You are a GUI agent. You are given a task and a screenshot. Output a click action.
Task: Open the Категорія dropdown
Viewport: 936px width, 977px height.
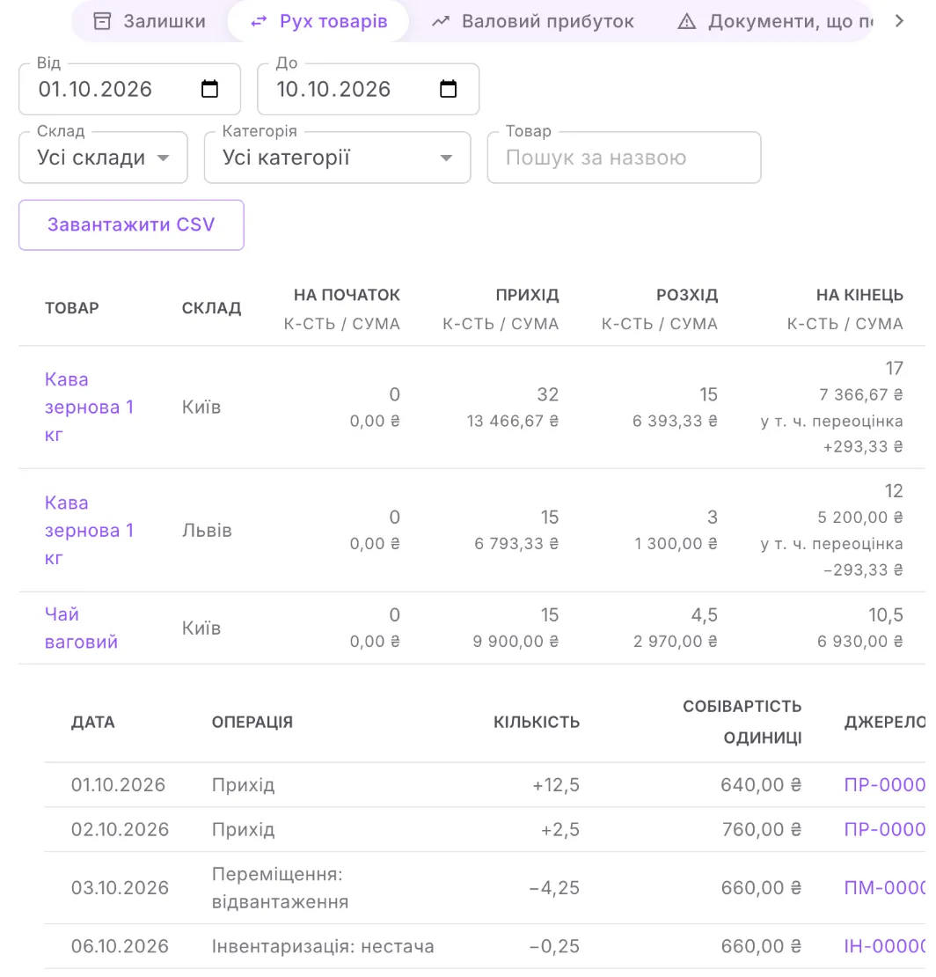338,158
